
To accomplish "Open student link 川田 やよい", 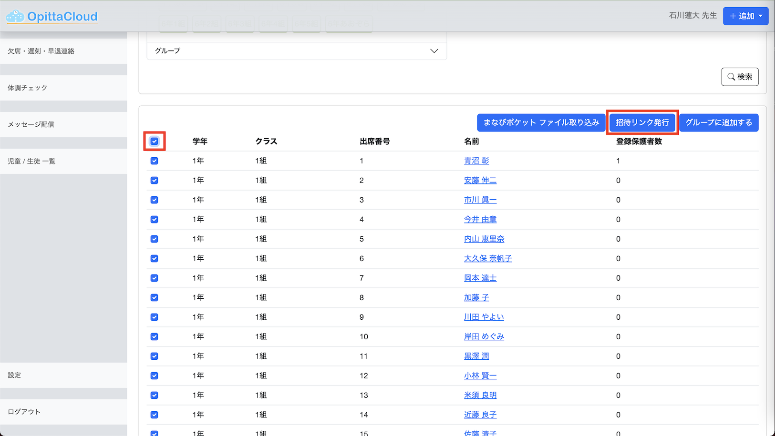I will 484,317.
